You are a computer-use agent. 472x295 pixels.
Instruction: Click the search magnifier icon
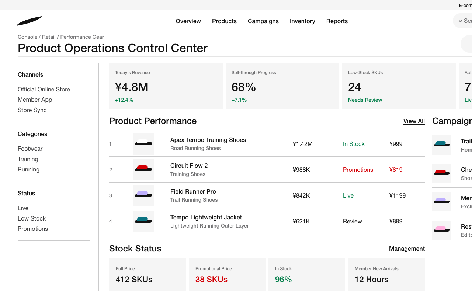461,21
